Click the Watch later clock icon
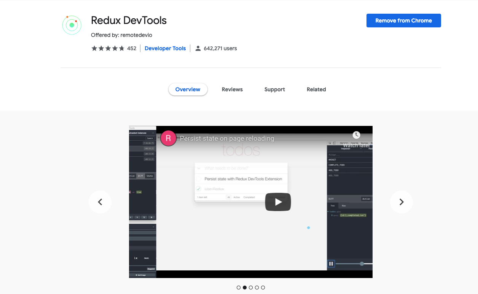The width and height of the screenshot is (478, 294). point(356,135)
